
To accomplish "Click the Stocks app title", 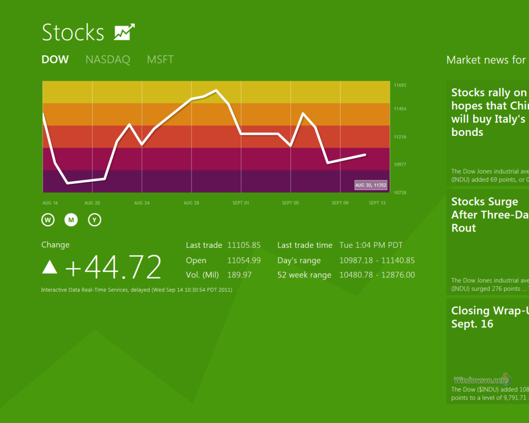I will 73,33.
